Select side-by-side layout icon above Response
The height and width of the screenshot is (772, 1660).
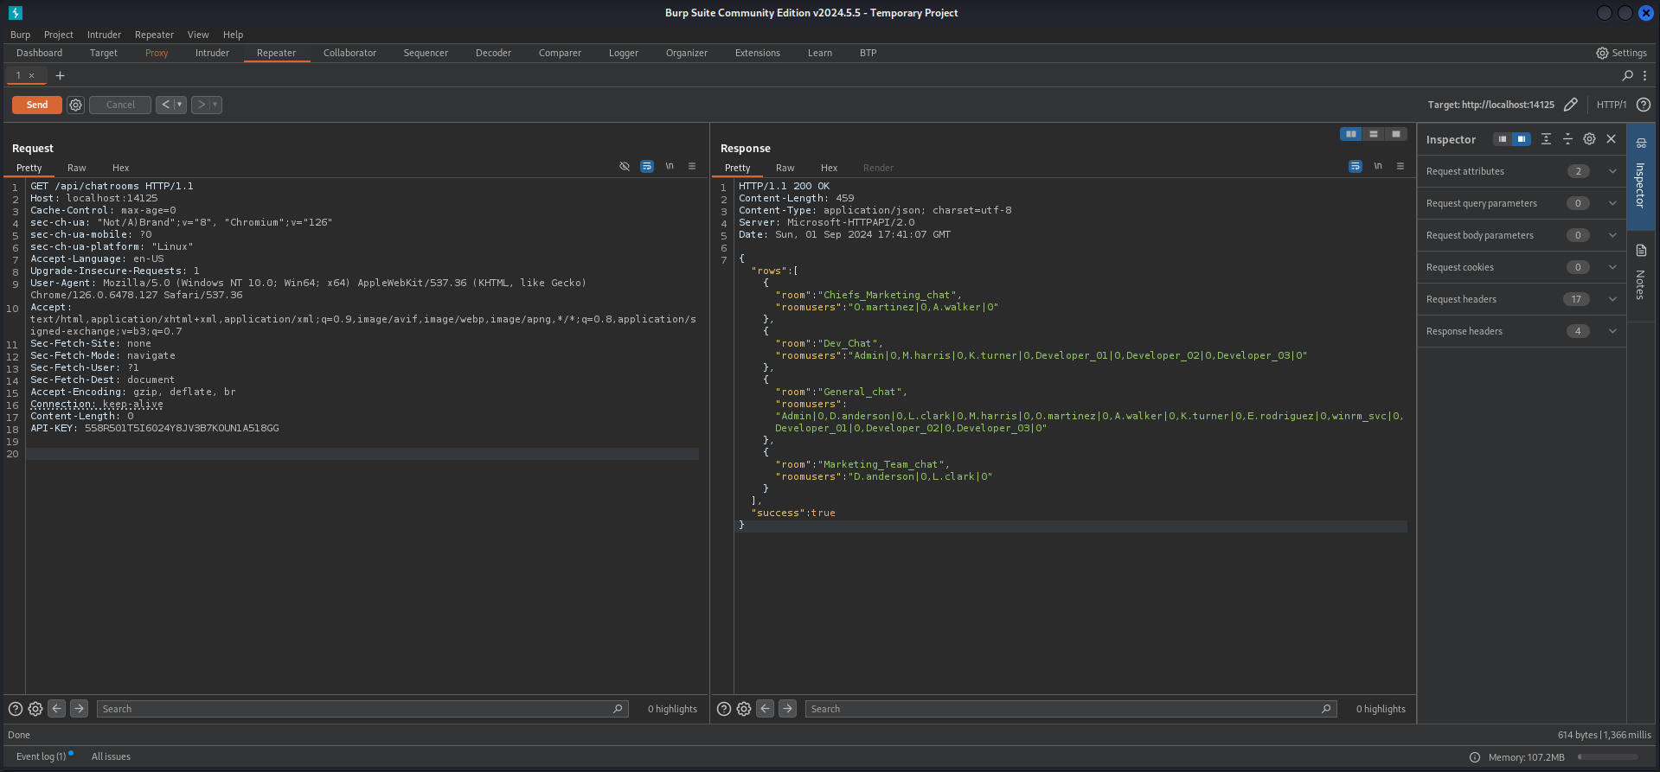1350,134
